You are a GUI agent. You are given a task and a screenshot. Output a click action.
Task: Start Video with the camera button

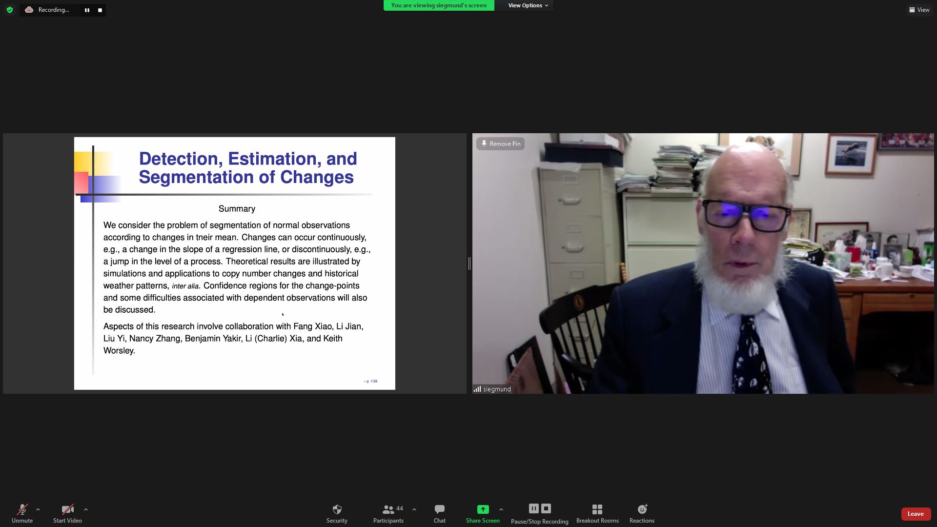(x=67, y=513)
